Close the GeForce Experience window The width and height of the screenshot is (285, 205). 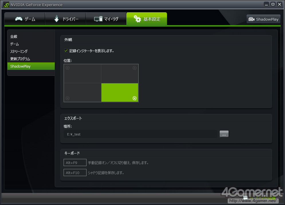pyautogui.click(x=279, y=4)
